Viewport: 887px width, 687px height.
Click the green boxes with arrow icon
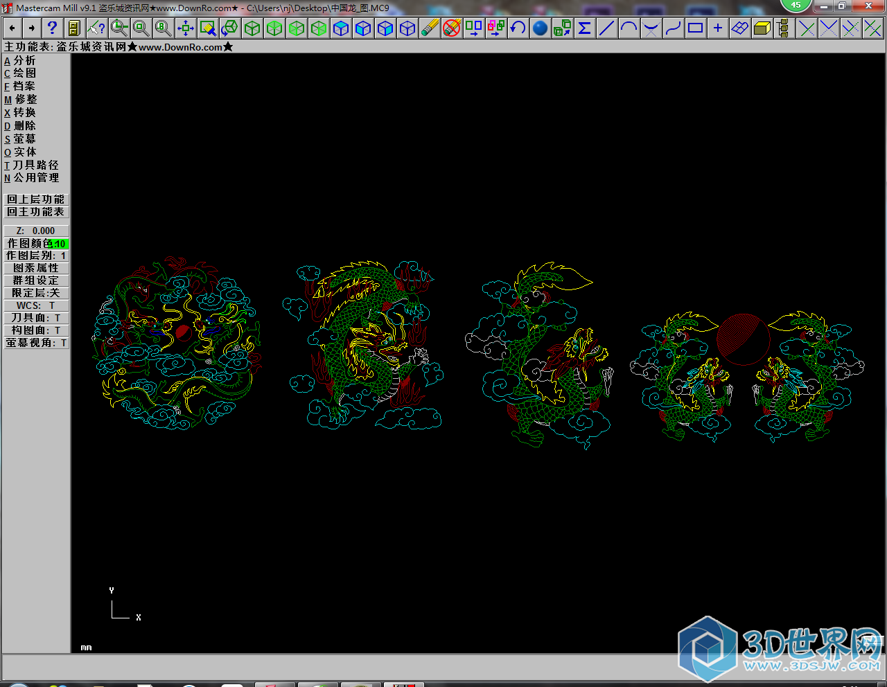click(x=563, y=28)
